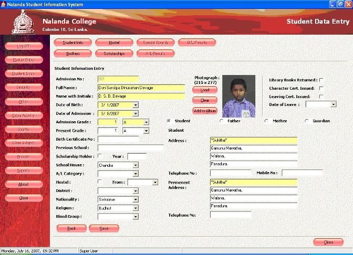The width and height of the screenshot is (353, 255).
Task: Click the Present Grade number field
Action: (108, 131)
